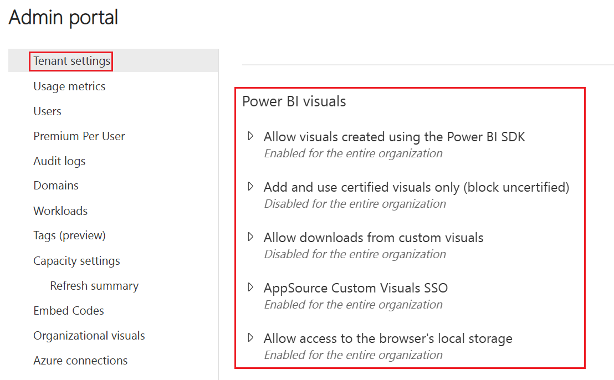Click AppSource Custom Visuals SSO title
Viewport: 614px width, 380px height.
pos(356,288)
